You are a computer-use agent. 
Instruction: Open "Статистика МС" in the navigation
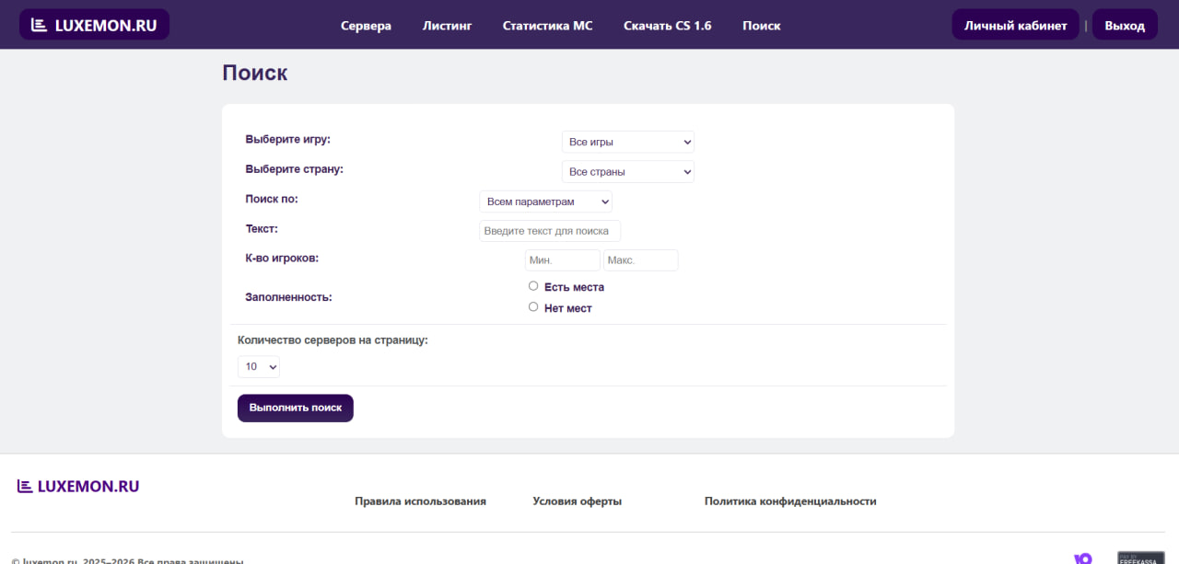547,26
